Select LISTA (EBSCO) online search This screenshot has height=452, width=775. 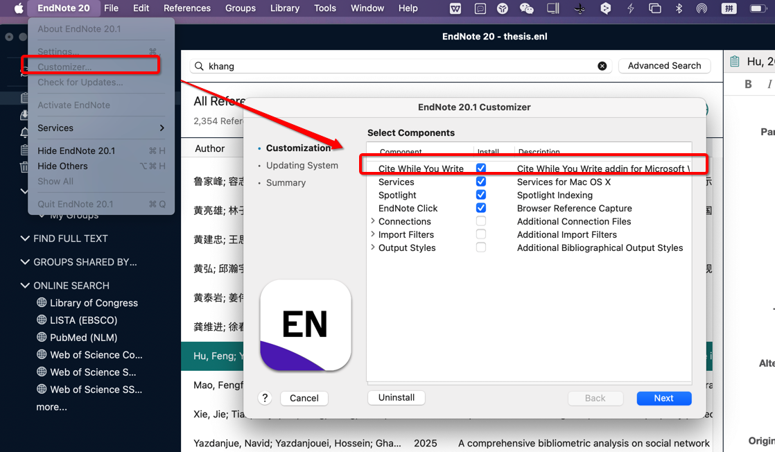83,320
